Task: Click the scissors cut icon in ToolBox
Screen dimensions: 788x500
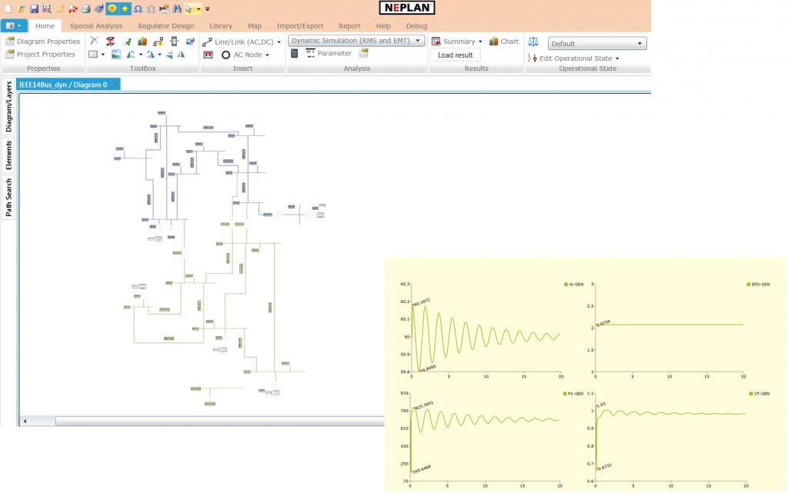Action: point(94,42)
